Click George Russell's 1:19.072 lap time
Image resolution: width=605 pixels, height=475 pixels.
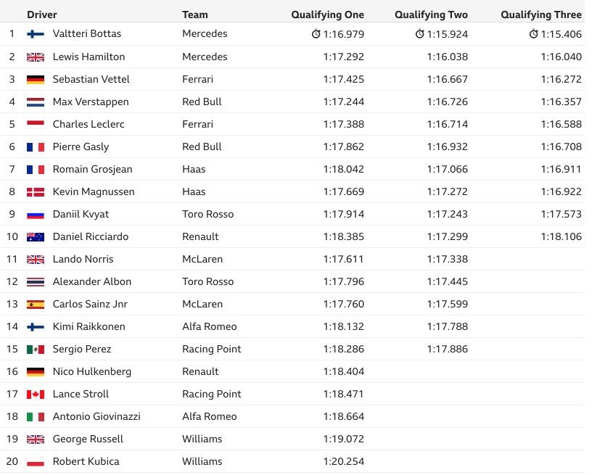tap(343, 439)
